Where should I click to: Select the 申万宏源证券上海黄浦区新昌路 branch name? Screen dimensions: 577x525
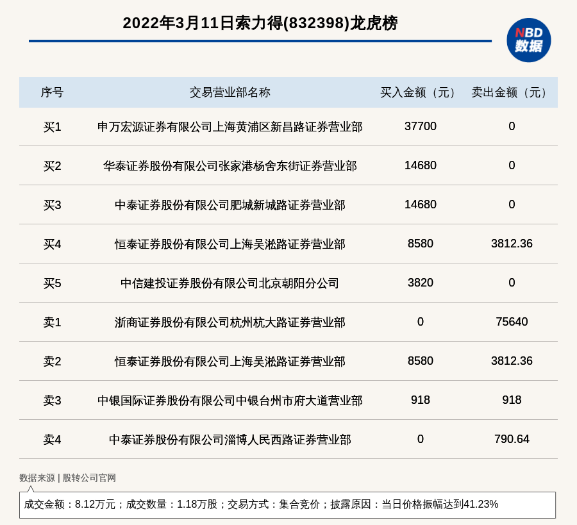[230, 127]
